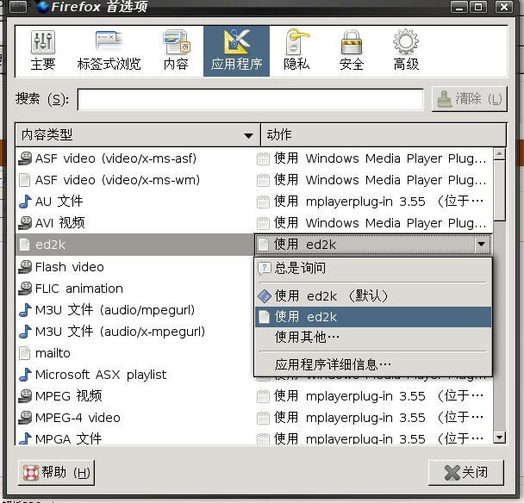Screen dimensions: 524x503
Task: Click the 关闭 (Close) button
Action: tap(466, 473)
